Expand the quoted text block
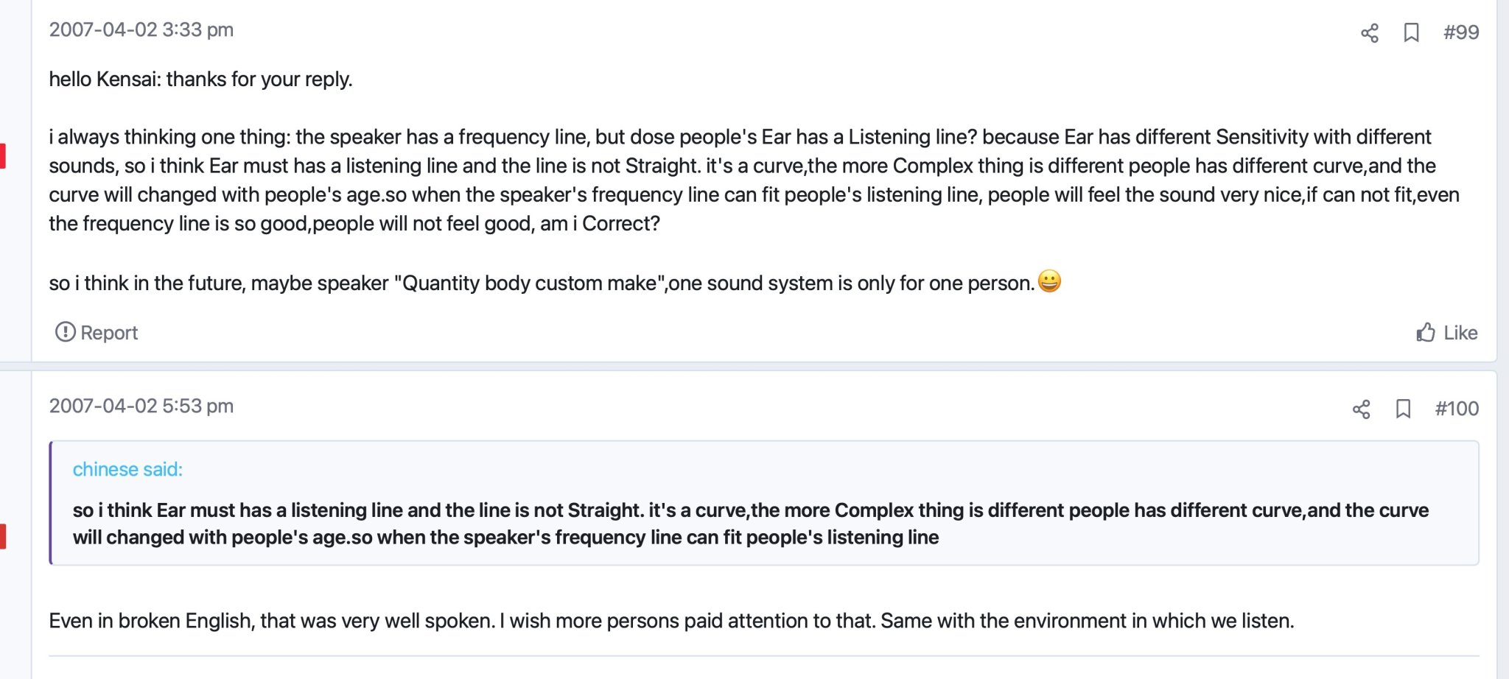This screenshot has height=679, width=1509. click(x=764, y=503)
